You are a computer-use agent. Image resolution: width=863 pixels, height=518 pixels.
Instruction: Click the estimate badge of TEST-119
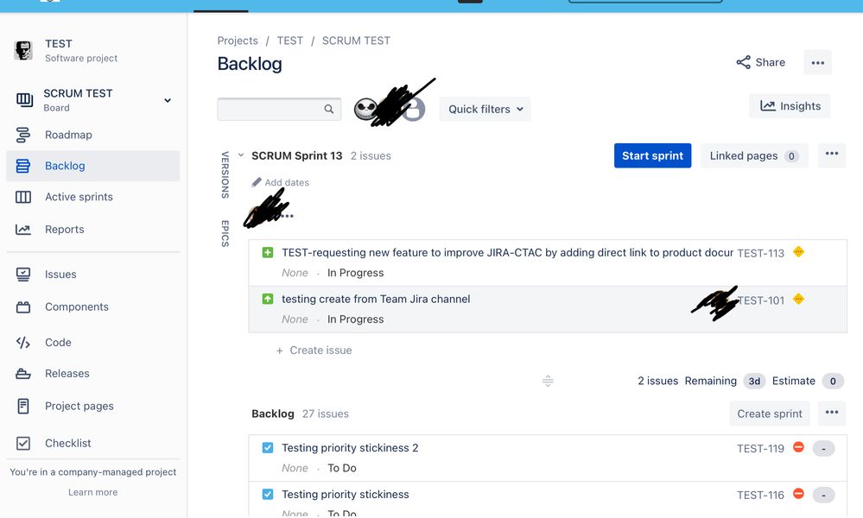(x=823, y=449)
